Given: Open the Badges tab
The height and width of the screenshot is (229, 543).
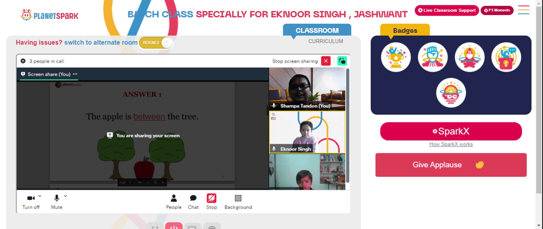Looking at the screenshot, I should 405,30.
